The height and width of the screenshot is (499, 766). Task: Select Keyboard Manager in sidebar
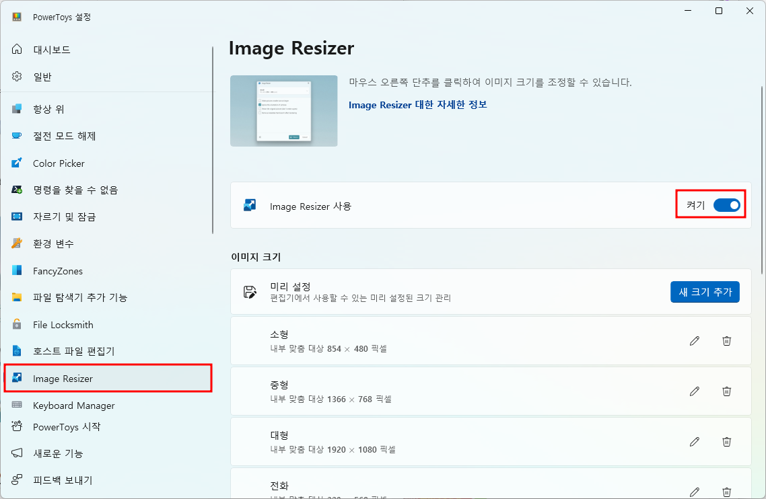(x=108, y=405)
